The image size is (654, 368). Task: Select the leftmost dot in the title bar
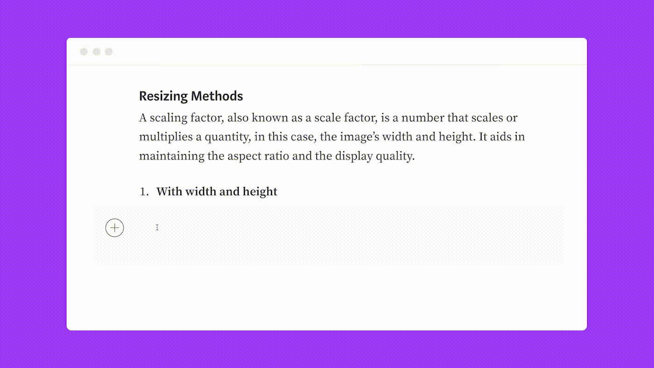click(84, 51)
